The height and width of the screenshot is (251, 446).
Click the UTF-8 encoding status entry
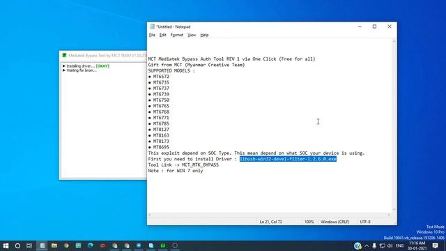pyautogui.click(x=365, y=222)
